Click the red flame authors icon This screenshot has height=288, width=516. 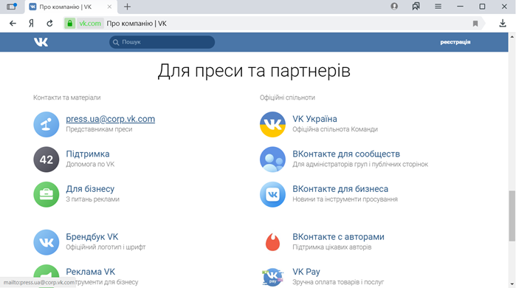272,242
